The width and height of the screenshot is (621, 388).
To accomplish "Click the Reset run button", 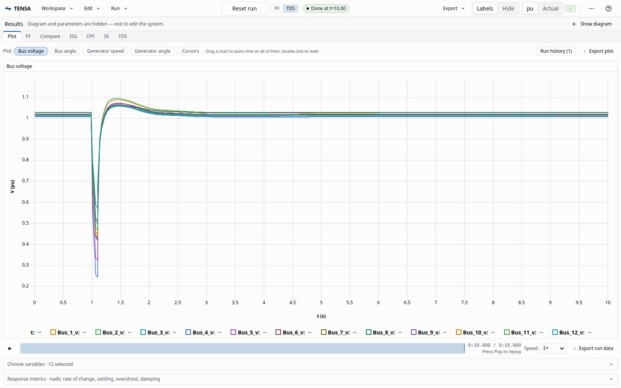I will pyautogui.click(x=245, y=9).
